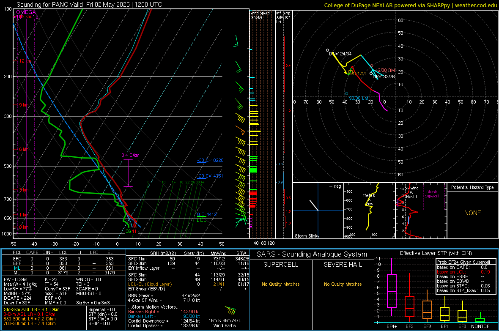Click the red 'based on LCL: 0.19' line
This screenshot has width=499, height=331.
pyautogui.click(x=463, y=272)
